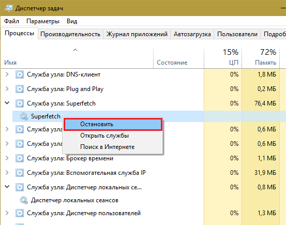
Task: Expand the Plug and Play service group
Action: (7, 88)
